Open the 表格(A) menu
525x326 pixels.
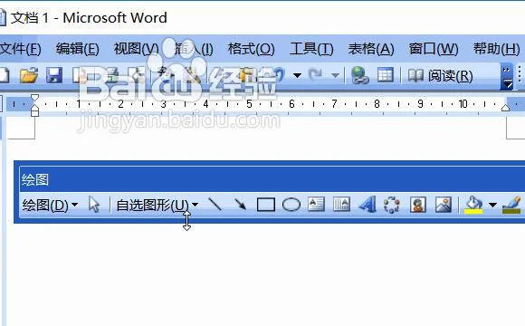coord(371,49)
